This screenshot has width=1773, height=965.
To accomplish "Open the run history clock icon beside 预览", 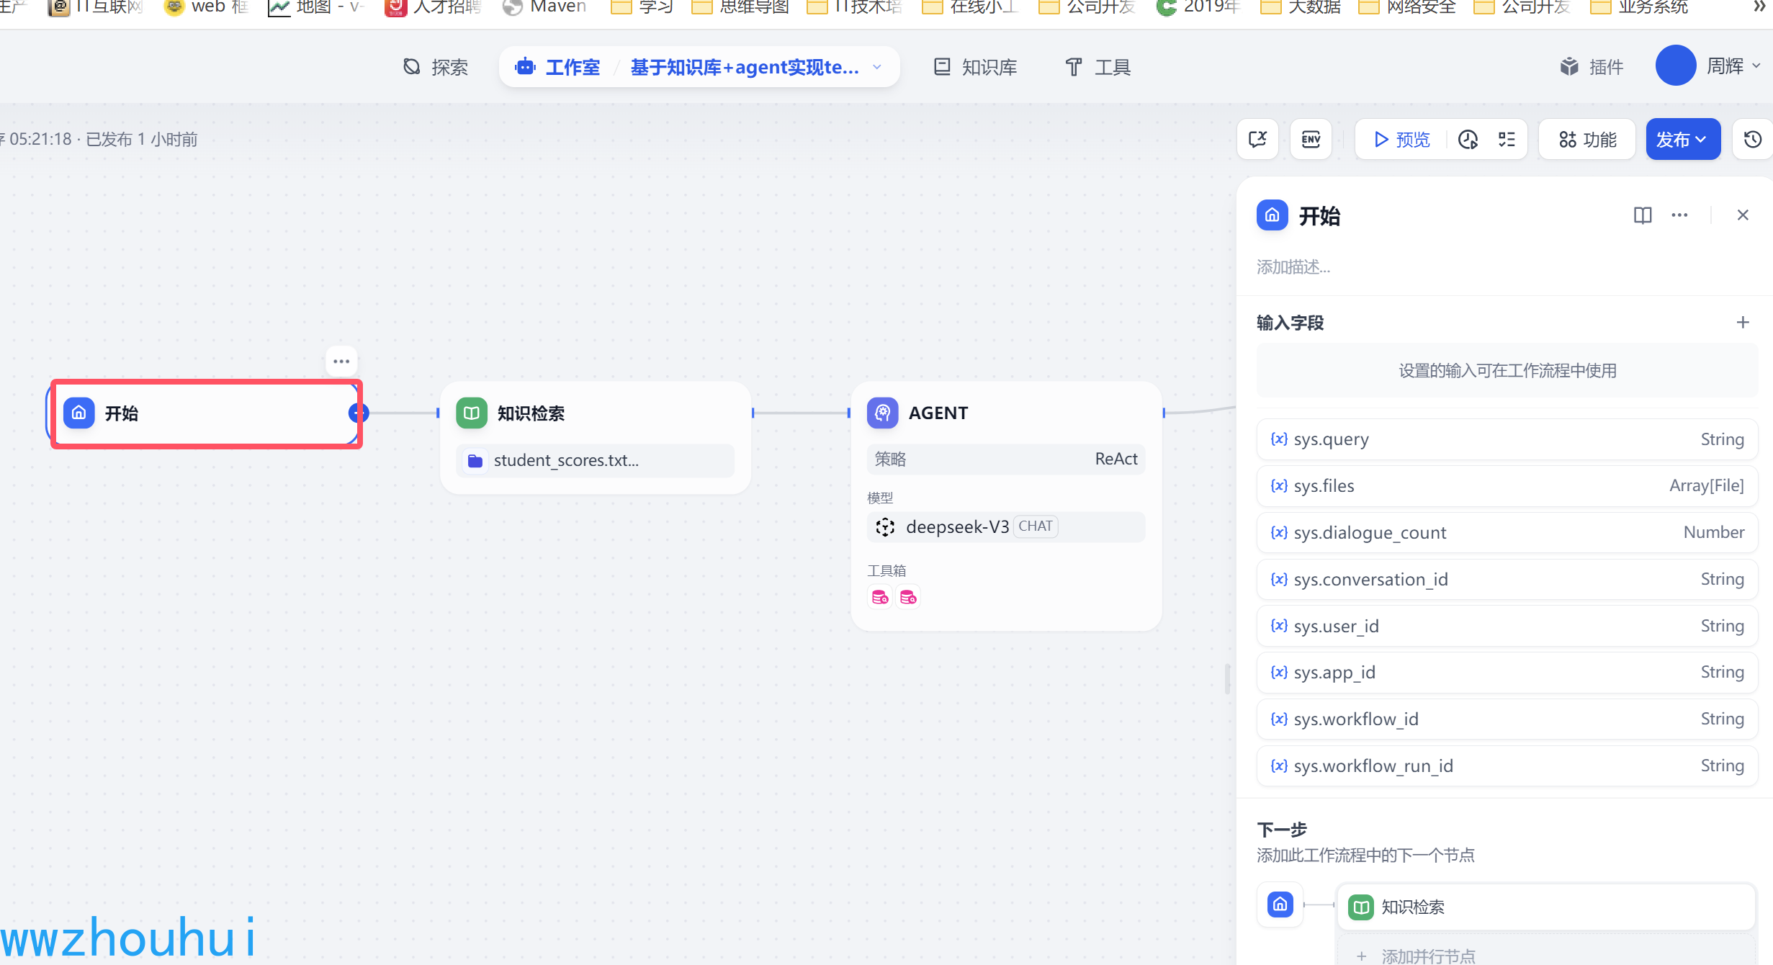I will [1468, 139].
